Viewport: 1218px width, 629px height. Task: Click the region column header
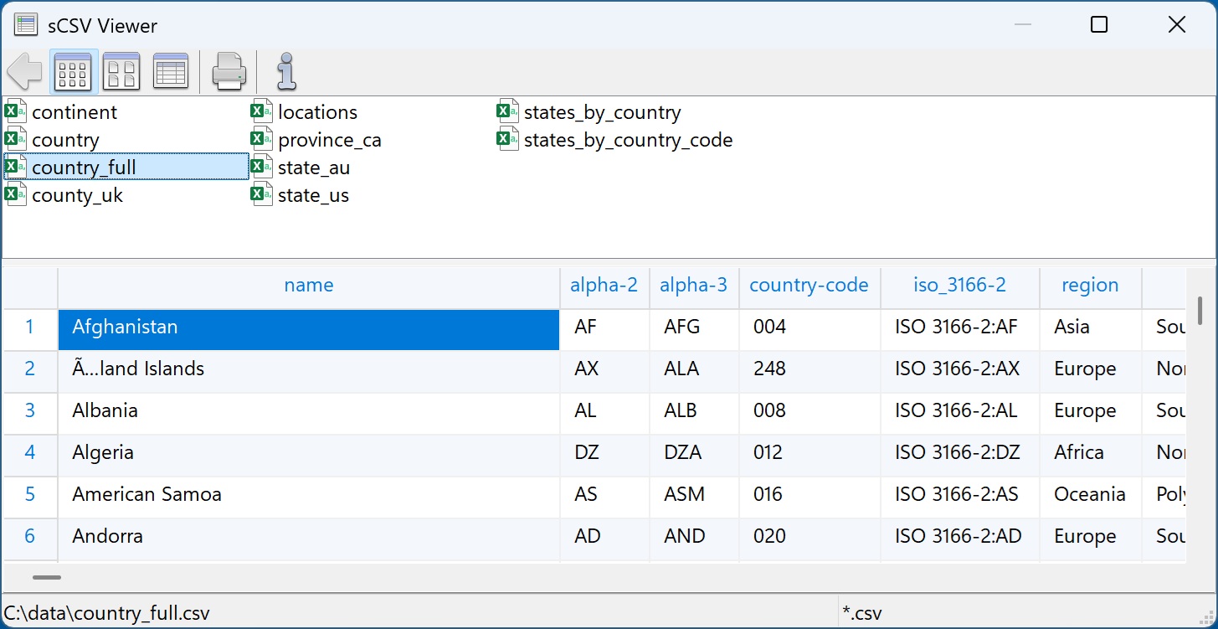pos(1089,286)
